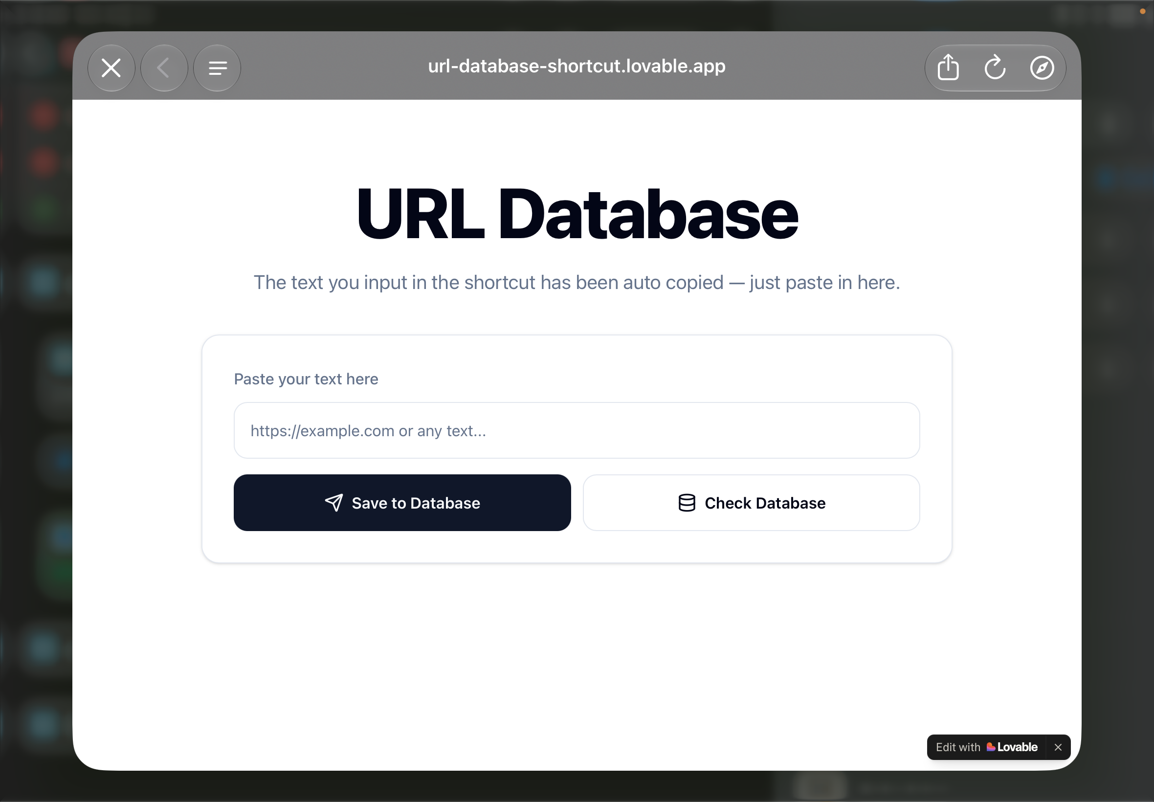Click Check Database button
The width and height of the screenshot is (1154, 802).
click(x=751, y=503)
